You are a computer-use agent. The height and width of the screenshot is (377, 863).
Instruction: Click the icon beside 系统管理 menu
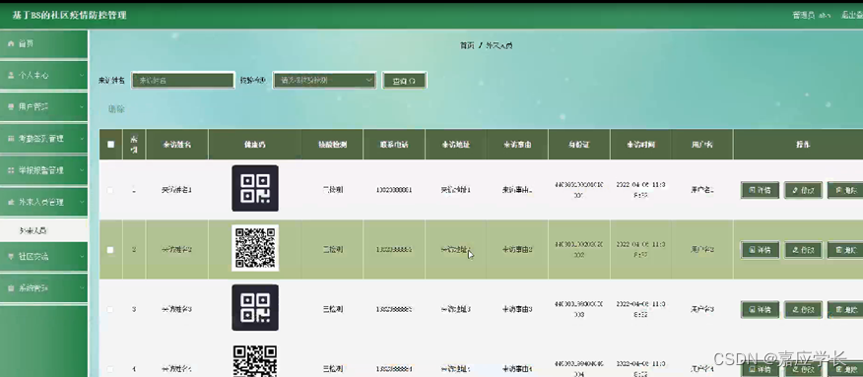coord(11,288)
